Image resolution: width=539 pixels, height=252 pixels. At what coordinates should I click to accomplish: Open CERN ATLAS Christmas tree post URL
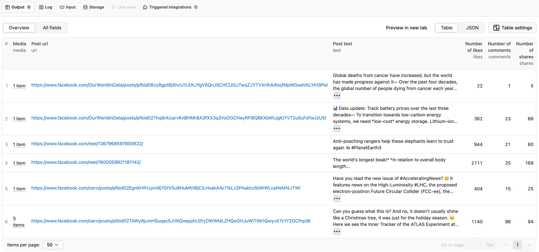[171, 221]
